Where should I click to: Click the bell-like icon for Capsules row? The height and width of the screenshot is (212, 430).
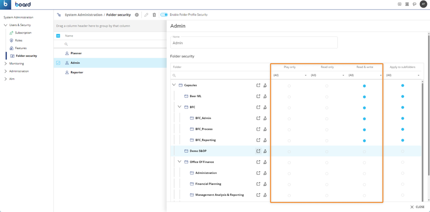point(265,85)
